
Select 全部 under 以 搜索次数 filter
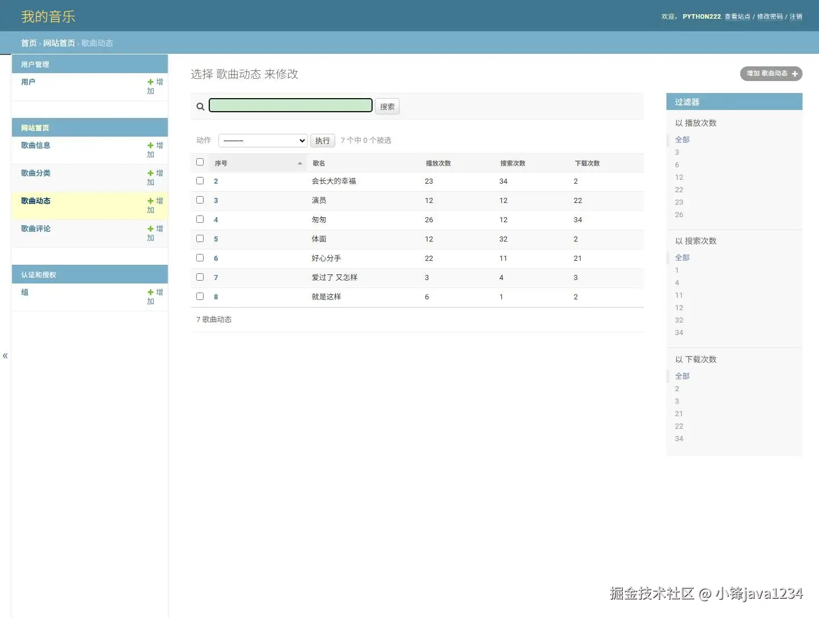tap(682, 257)
